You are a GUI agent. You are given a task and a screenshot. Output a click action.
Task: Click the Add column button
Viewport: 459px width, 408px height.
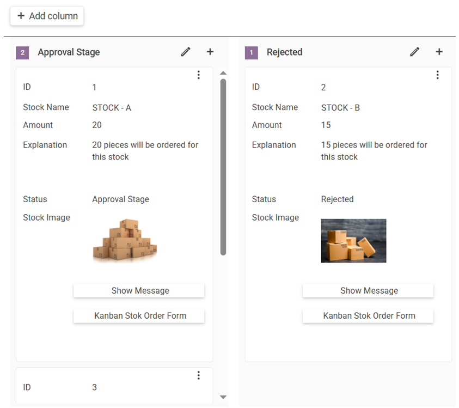click(x=47, y=16)
